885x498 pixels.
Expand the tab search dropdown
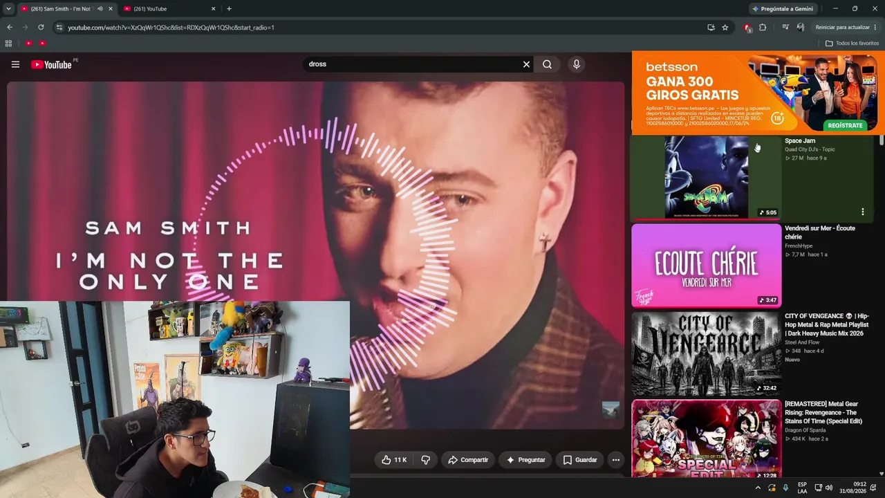point(8,9)
